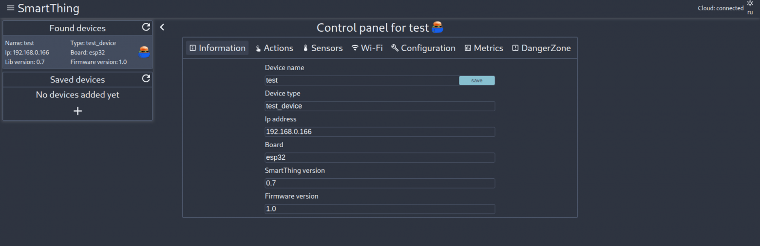Open the DangerZone tab

pyautogui.click(x=541, y=48)
